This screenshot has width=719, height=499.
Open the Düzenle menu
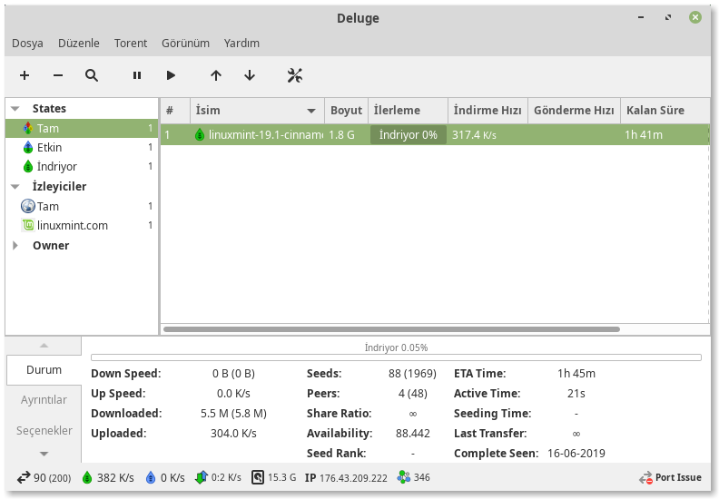tap(78, 43)
